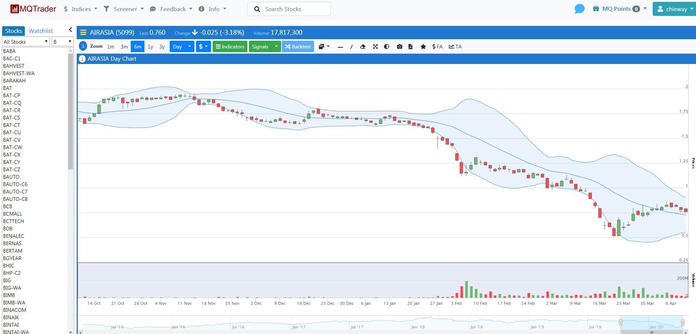The height and width of the screenshot is (334, 696).
Task: Click the magnifier icon in the search box
Action: [x=257, y=9]
